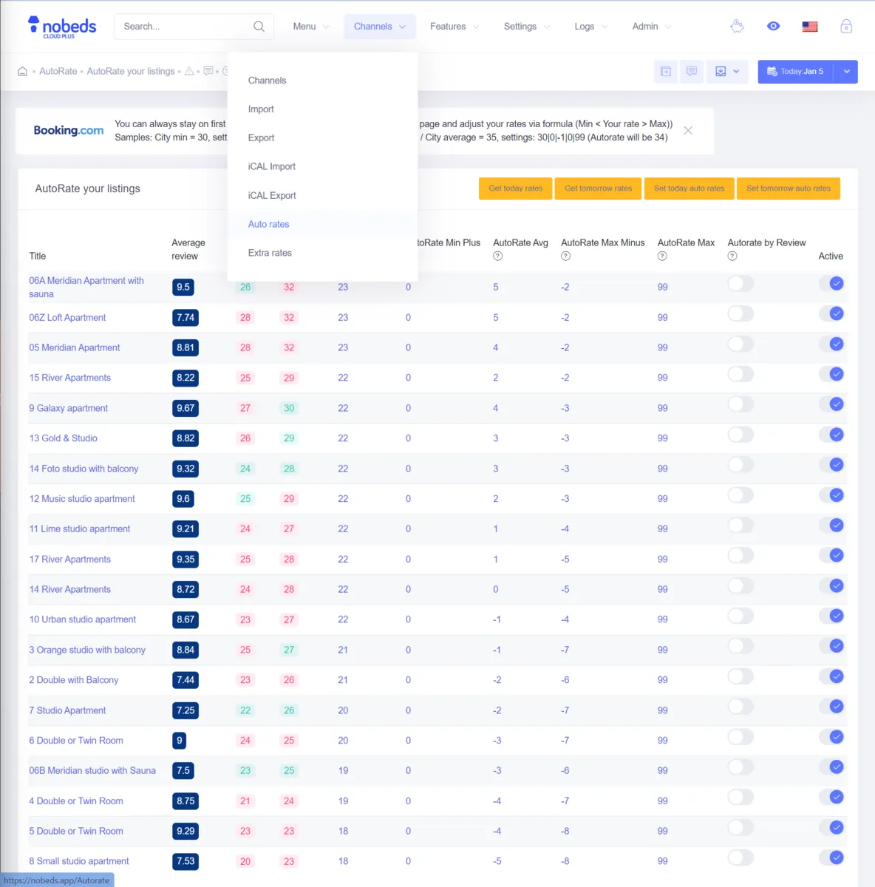The width and height of the screenshot is (875, 887).
Task: Open 11 Lime studio apartment listing
Action: [x=80, y=529]
